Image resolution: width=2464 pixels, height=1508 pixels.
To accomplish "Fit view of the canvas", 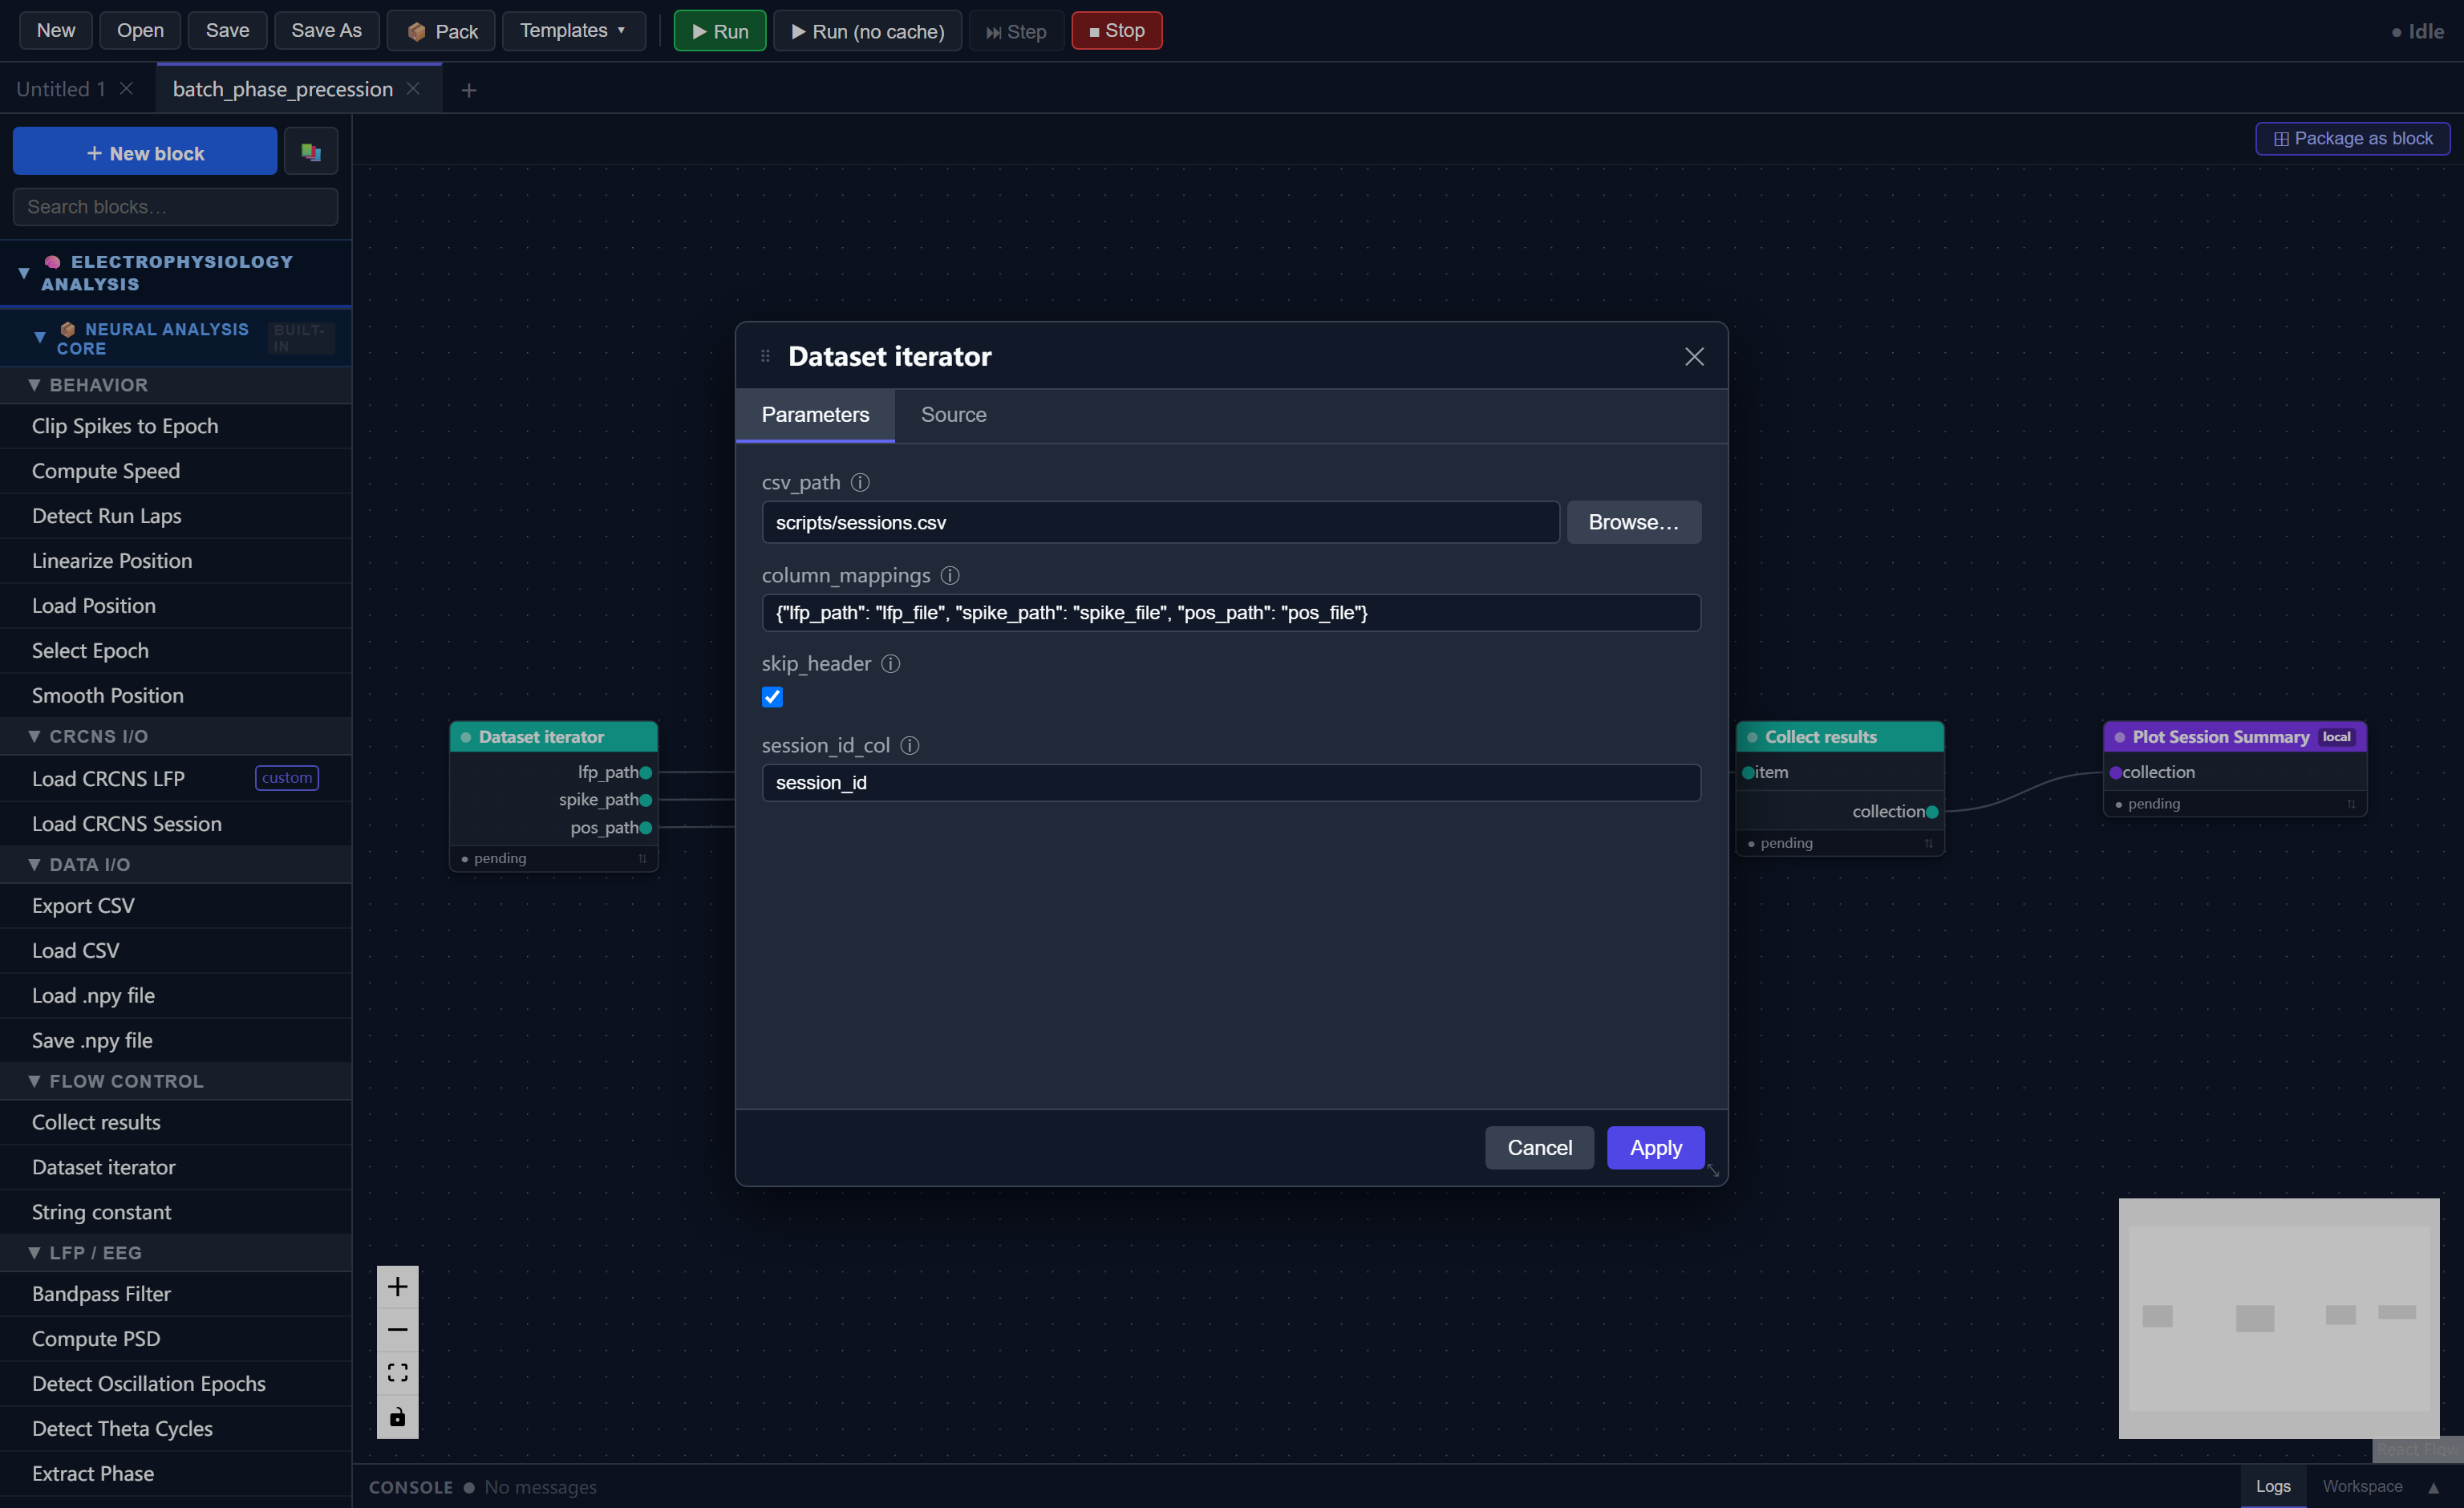I will click(398, 1373).
